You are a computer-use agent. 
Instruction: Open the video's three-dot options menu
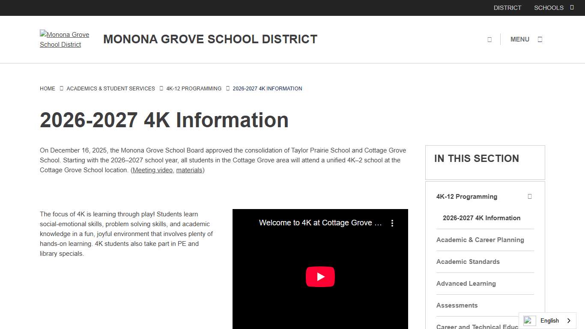(392, 223)
